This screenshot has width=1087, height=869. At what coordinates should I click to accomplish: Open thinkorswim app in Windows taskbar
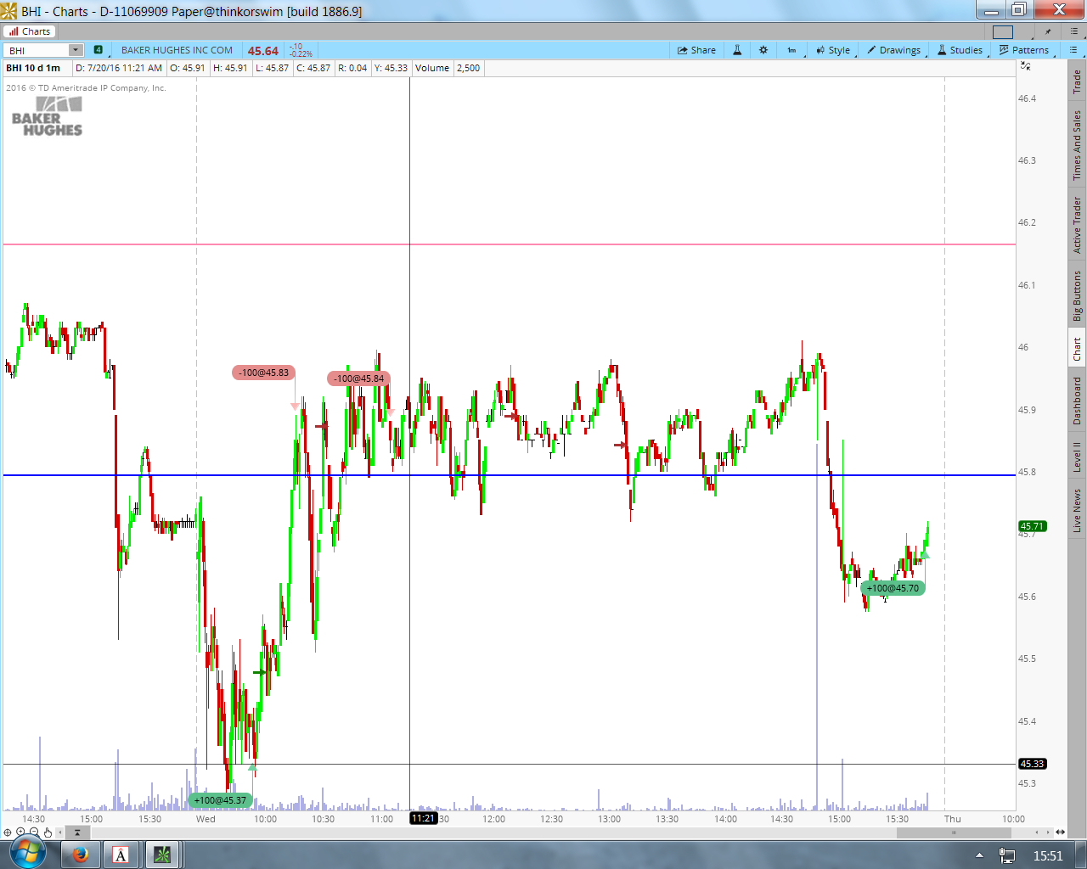click(162, 855)
